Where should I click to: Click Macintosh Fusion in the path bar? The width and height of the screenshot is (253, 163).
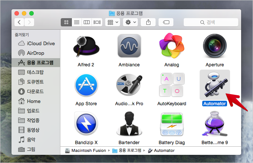(x=86, y=150)
